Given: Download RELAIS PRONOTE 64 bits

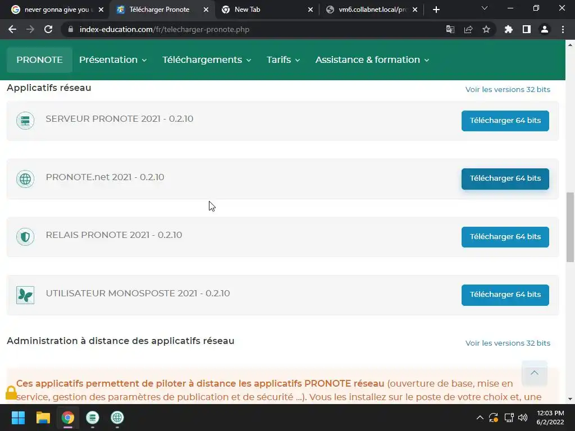Looking at the screenshot, I should 505,237.
